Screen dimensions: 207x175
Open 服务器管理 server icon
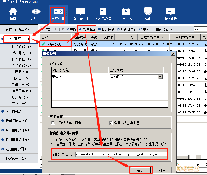[x=103, y=14]
